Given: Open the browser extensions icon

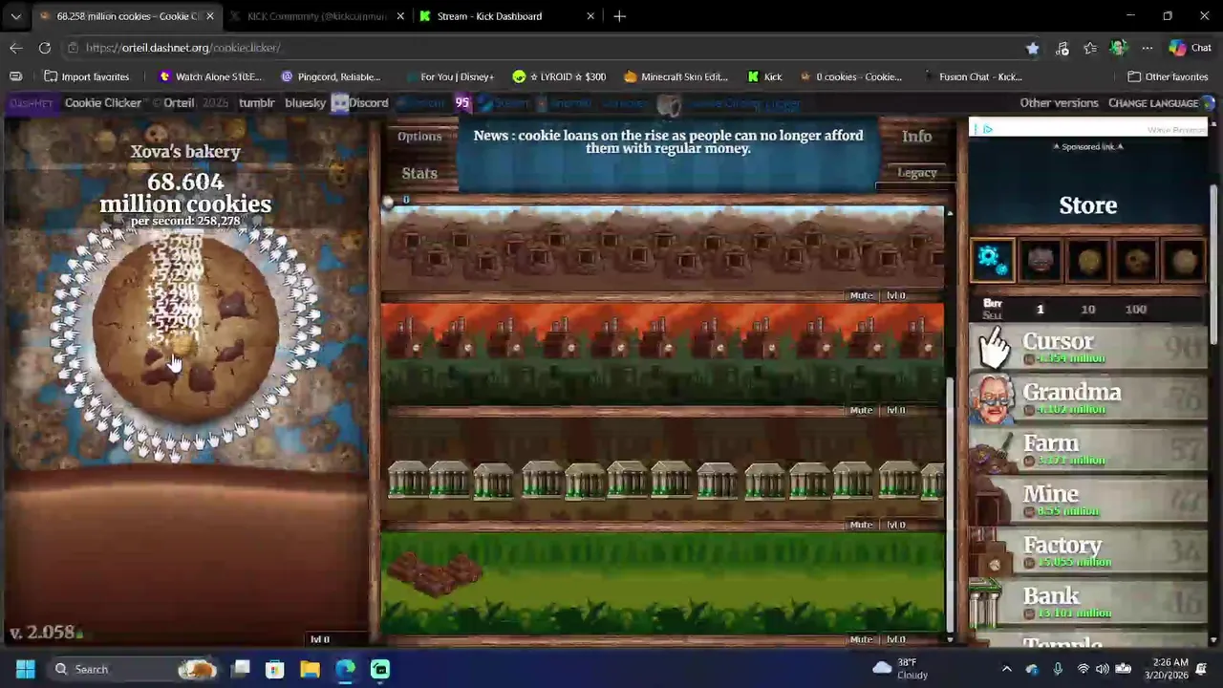Looking at the screenshot, I should (1062, 48).
